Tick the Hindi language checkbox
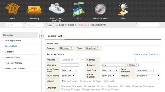 [x=103, y=89]
